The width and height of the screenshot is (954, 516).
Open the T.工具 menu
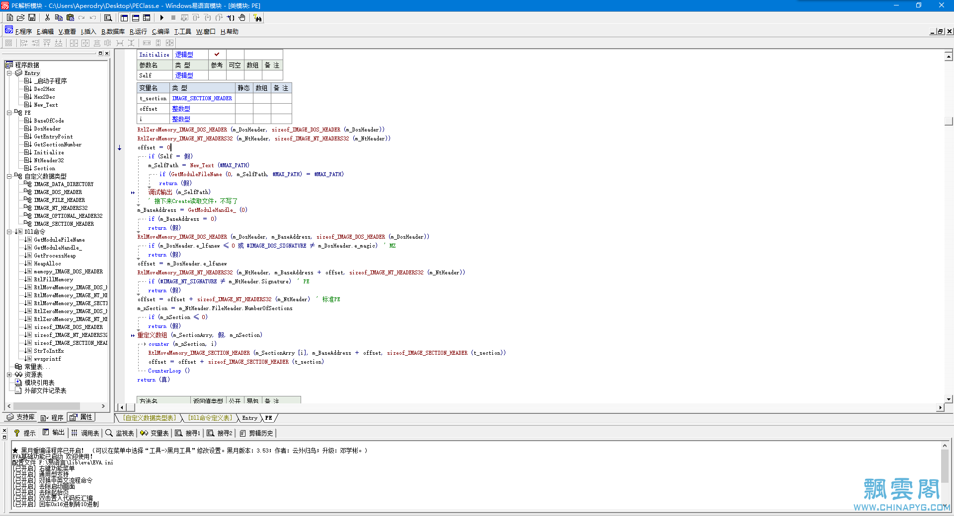182,32
